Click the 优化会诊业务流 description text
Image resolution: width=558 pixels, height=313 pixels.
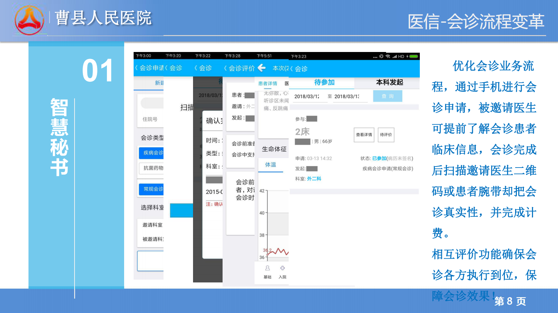point(493,66)
